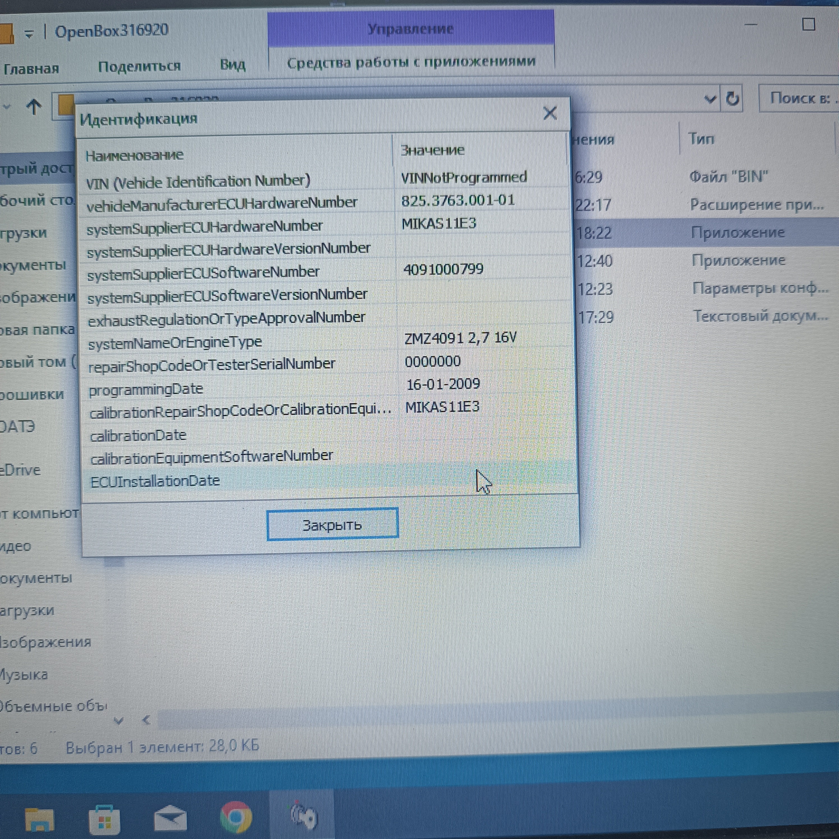The height and width of the screenshot is (839, 839).
Task: Sort by the Тип column header
Action: pos(701,138)
